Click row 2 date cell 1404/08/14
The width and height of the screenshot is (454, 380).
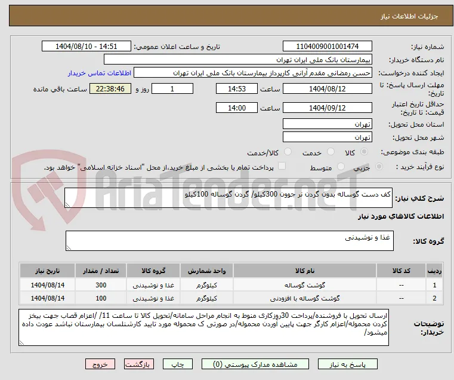(48, 298)
